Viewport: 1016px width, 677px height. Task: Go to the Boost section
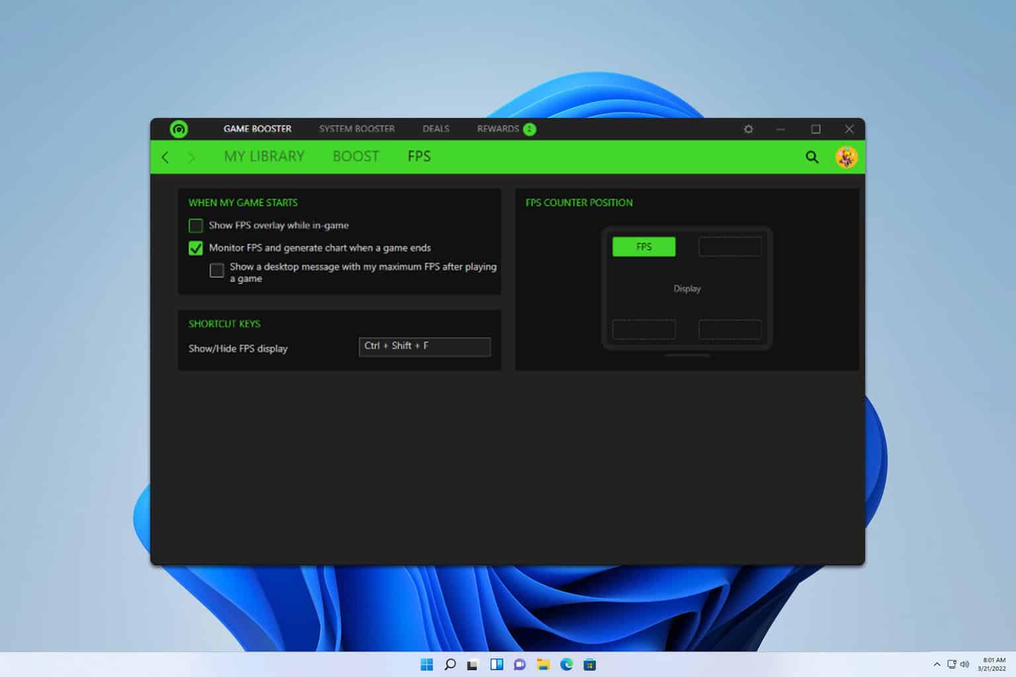(x=356, y=157)
